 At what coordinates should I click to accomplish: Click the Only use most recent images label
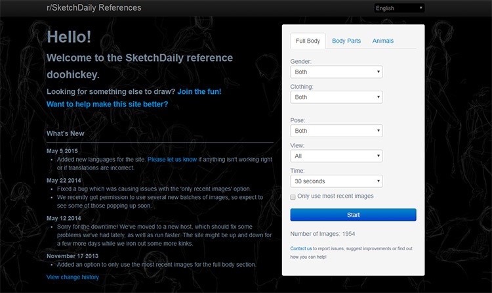[335, 196]
